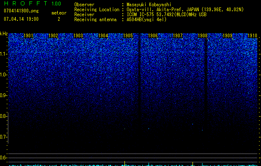Image resolution: width=261 pixels, height=166 pixels.
Task: Click the Receiver label
Action: (84, 15)
